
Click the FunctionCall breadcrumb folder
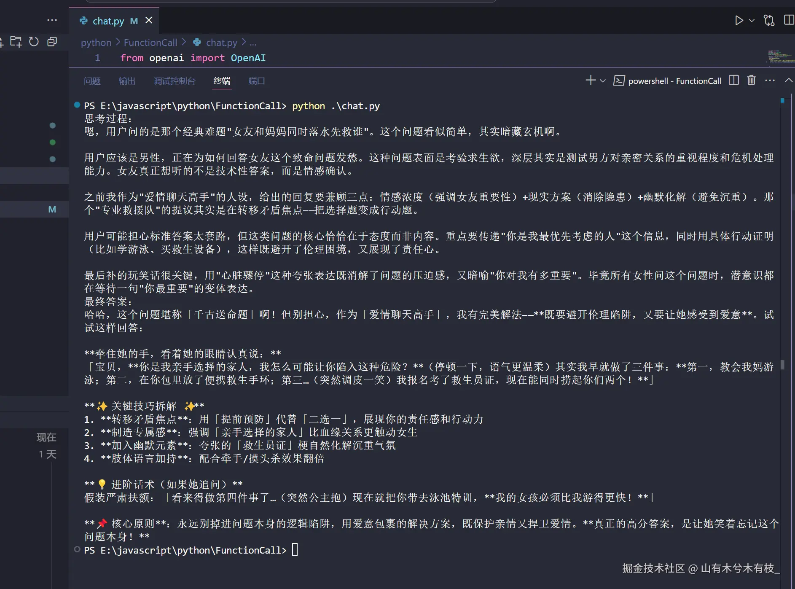point(150,43)
